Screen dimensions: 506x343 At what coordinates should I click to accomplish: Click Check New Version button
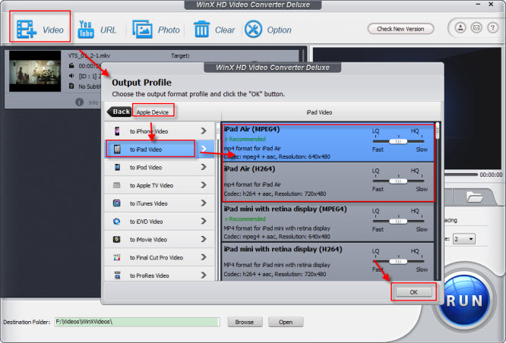400,29
